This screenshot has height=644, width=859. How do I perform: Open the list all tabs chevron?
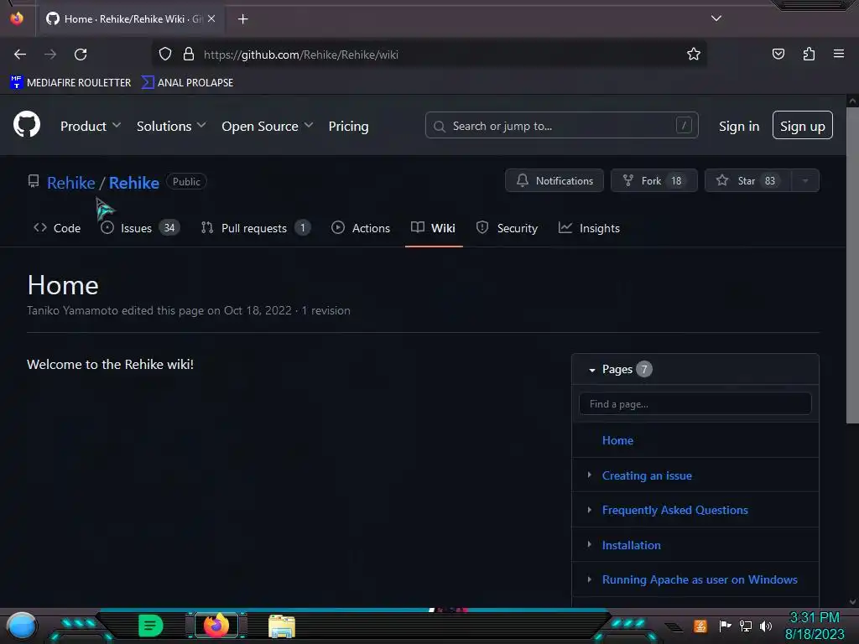coord(716,18)
